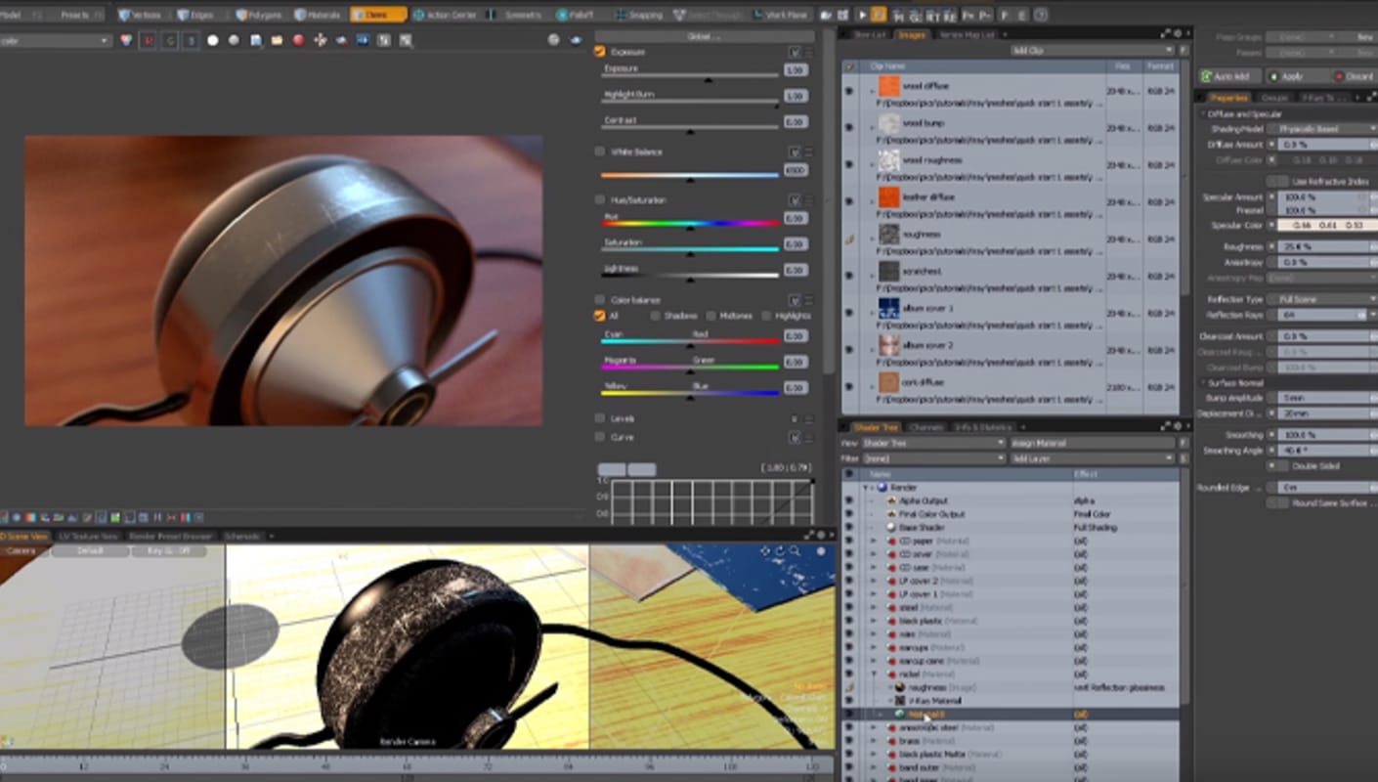Image resolution: width=1378 pixels, height=782 pixels.
Task: Switch to Polygons selection mode
Action: tap(258, 15)
